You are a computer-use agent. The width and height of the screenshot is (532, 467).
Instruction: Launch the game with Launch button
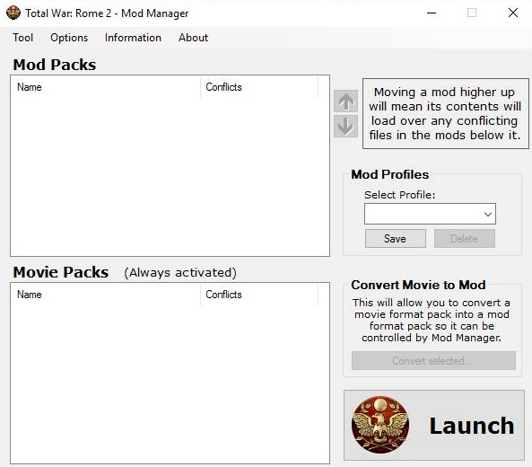[434, 425]
